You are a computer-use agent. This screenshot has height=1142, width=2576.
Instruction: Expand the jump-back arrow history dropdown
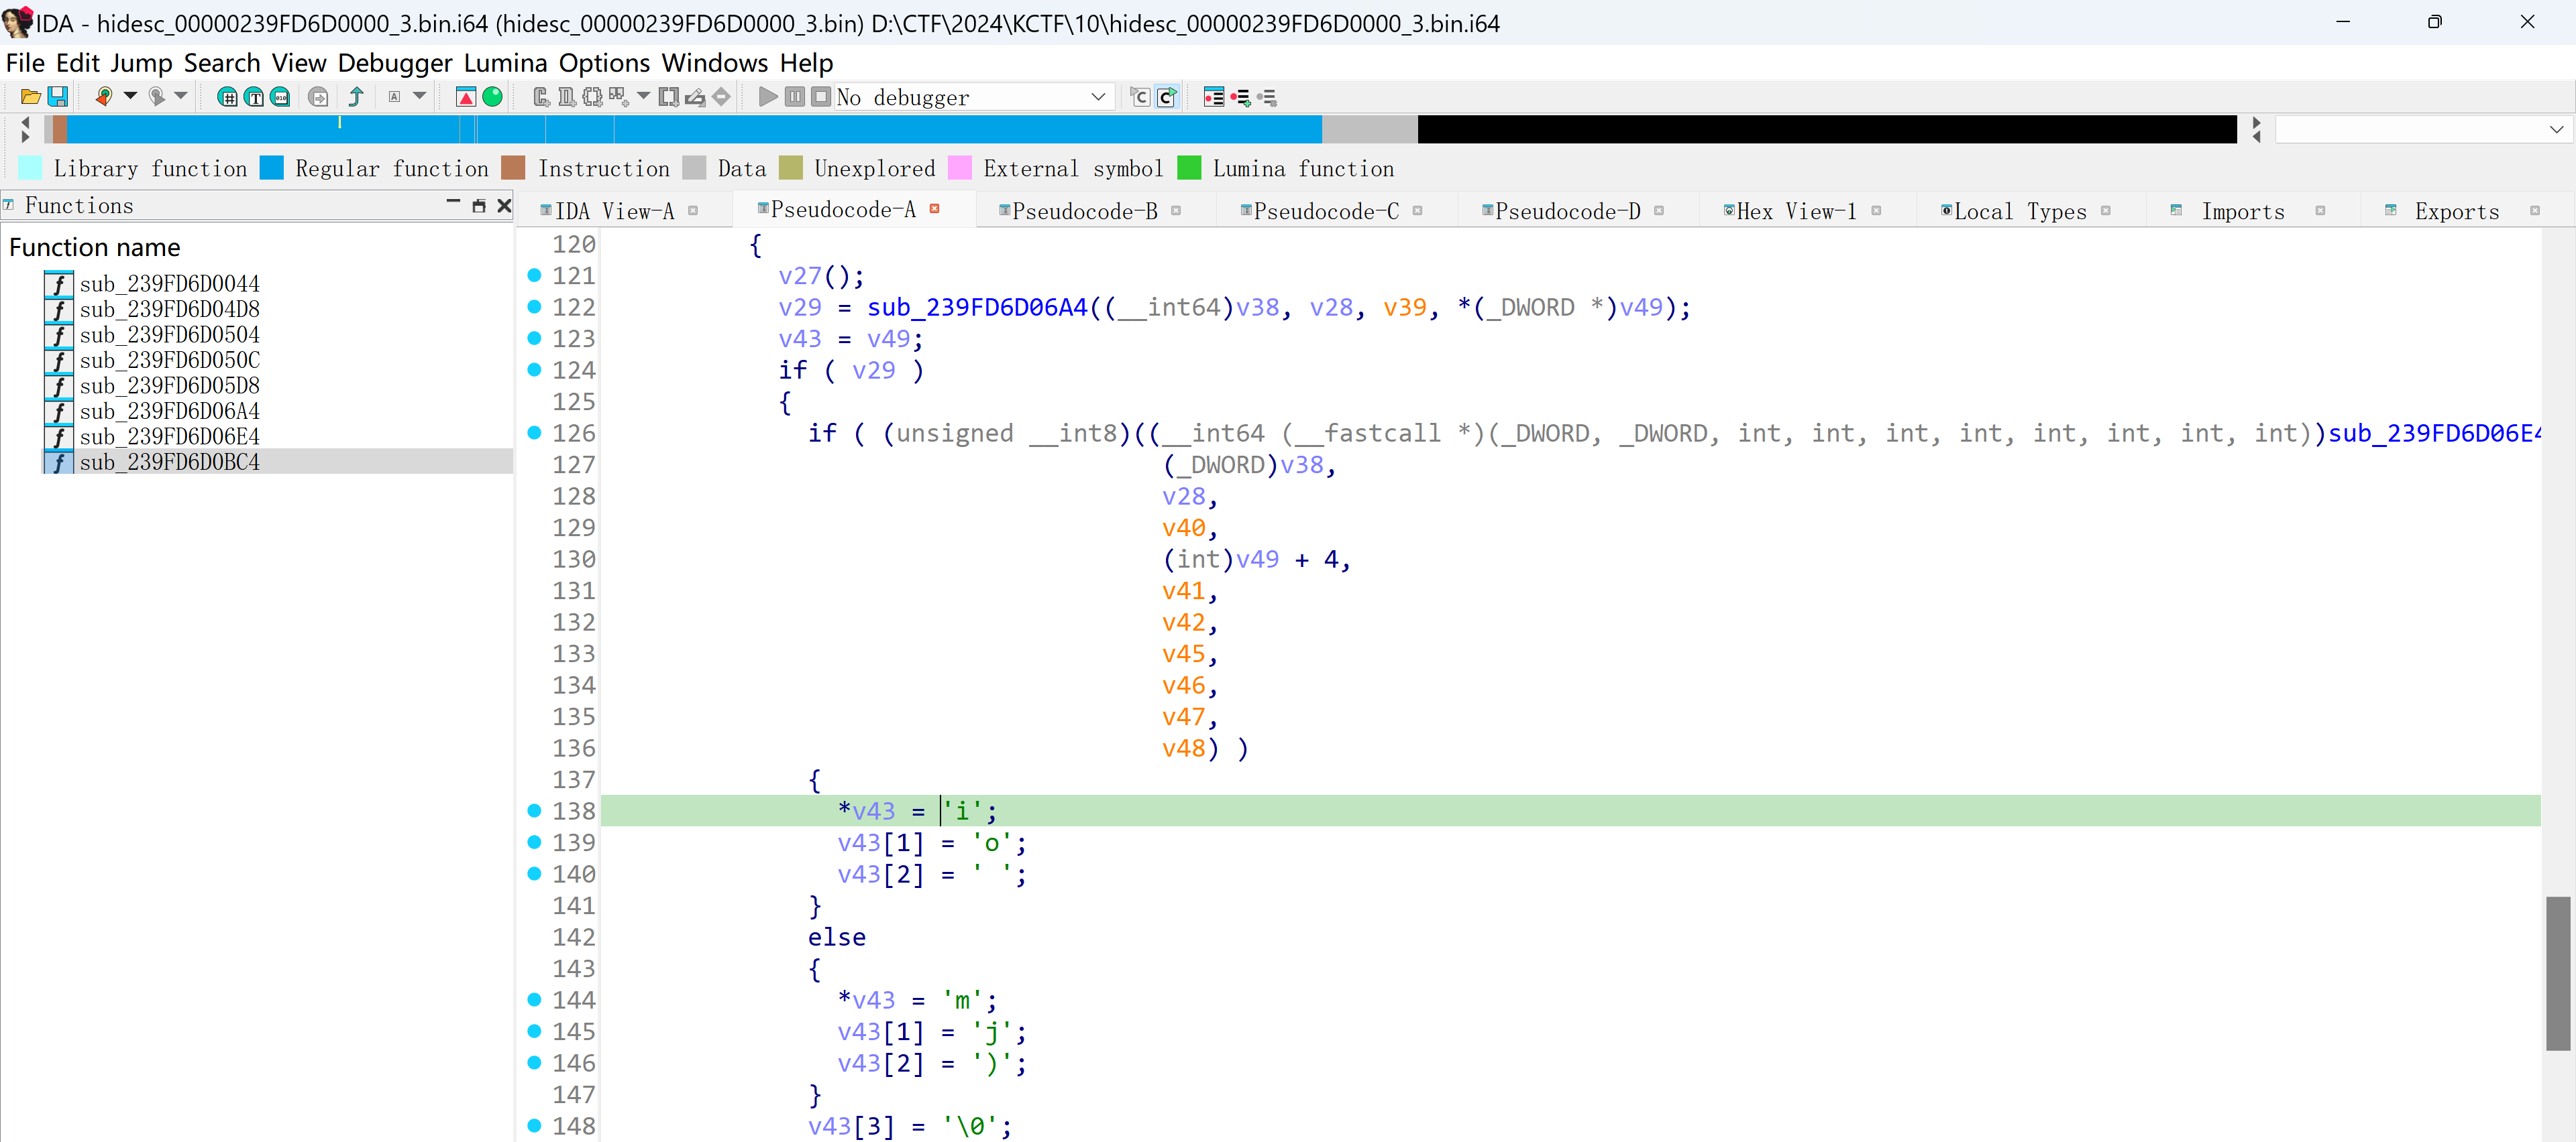(130, 97)
